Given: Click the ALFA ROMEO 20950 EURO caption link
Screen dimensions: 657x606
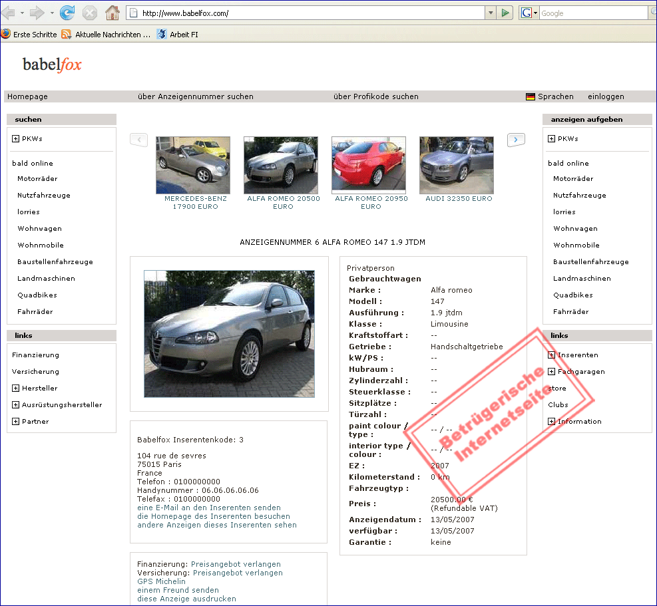Looking at the screenshot, I should [371, 203].
